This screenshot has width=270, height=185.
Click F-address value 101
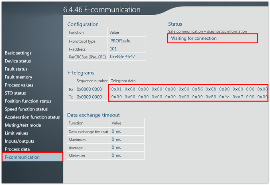click(x=113, y=49)
